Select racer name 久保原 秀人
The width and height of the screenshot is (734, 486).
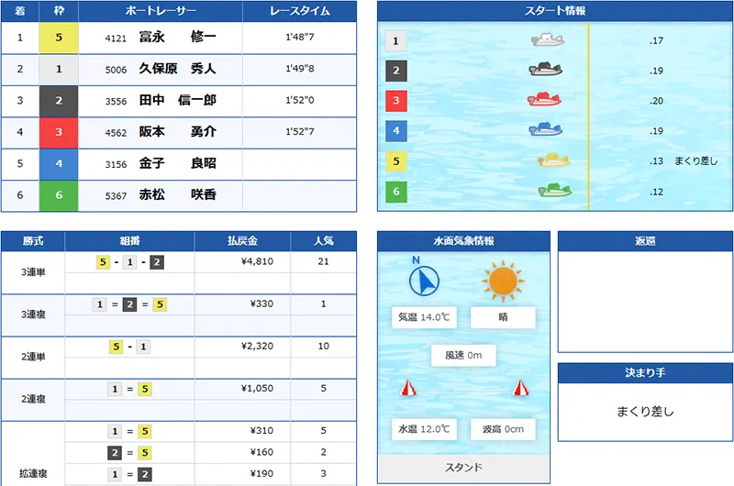coord(177,69)
